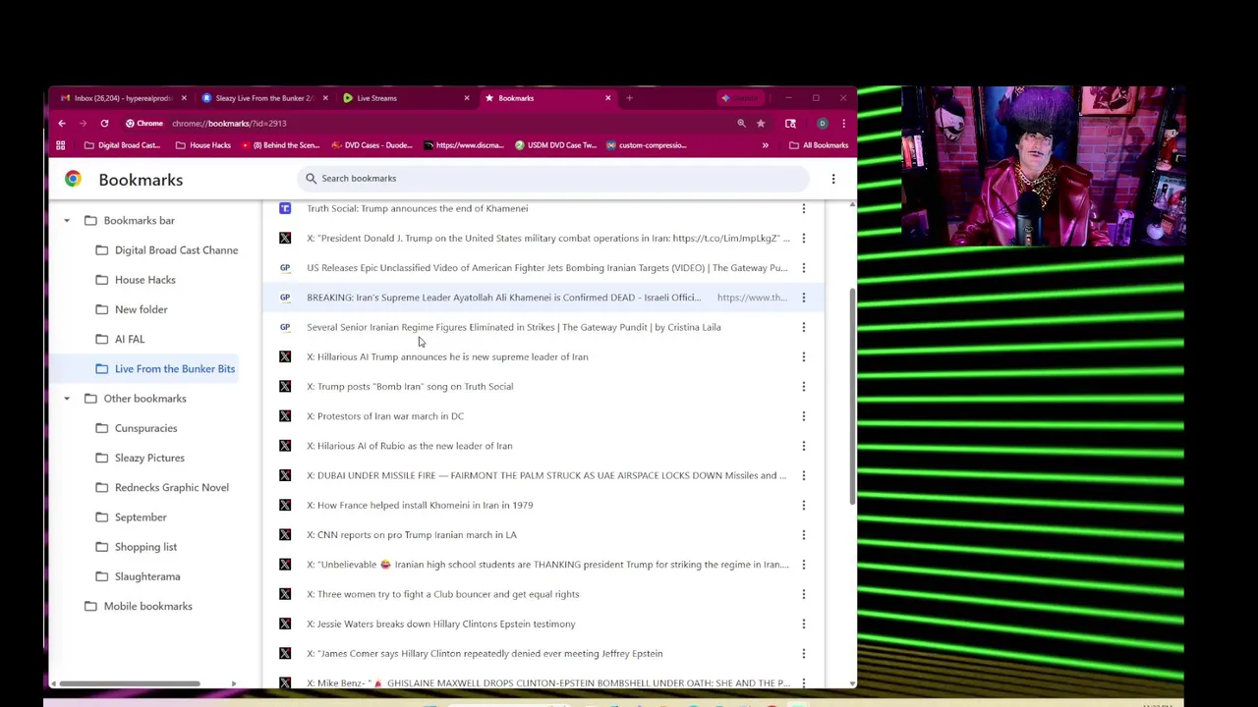The width and height of the screenshot is (1258, 707).
Task: Open the apps grid in bookmarks bar
Action: (x=60, y=145)
